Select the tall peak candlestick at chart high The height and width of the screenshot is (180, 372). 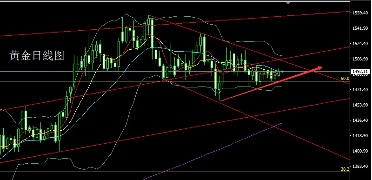coord(152,37)
